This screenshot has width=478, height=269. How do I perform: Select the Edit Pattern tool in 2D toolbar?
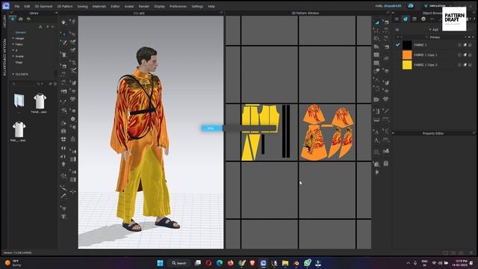click(376, 31)
